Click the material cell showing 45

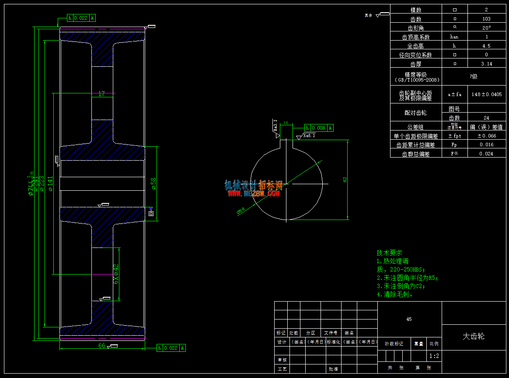(x=409, y=320)
